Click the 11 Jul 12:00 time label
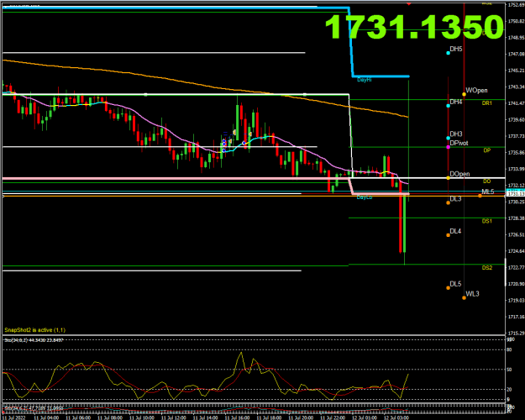This screenshot has width=525, height=420. [x=173, y=417]
